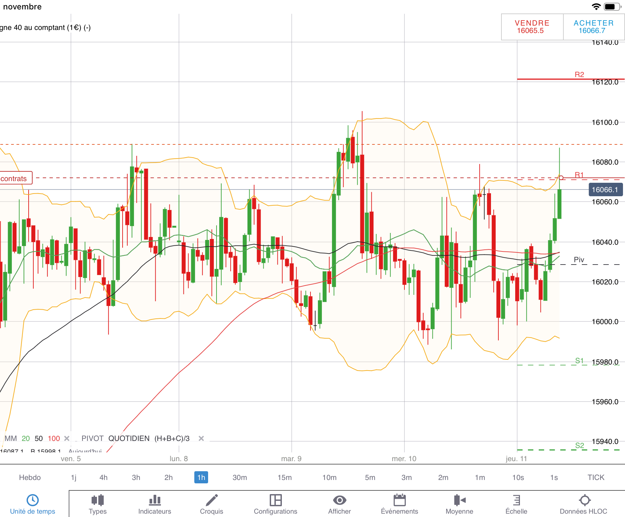625x517 pixels.
Task: Tap the Wi-Fi status icon
Action: pyautogui.click(x=596, y=7)
